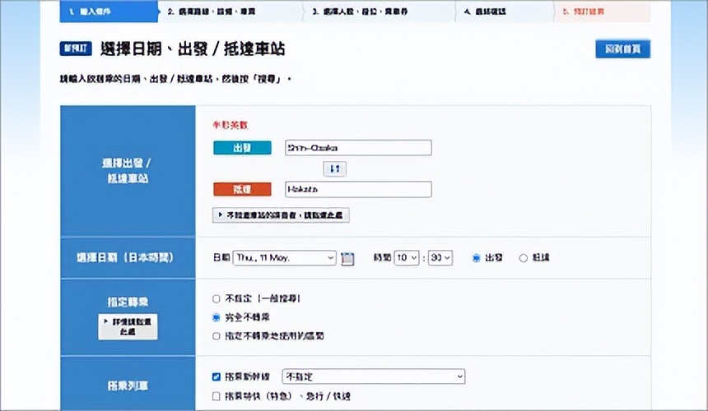Click the Hakata arrival station field
Image resolution: width=708 pixels, height=411 pixels.
[x=358, y=189]
